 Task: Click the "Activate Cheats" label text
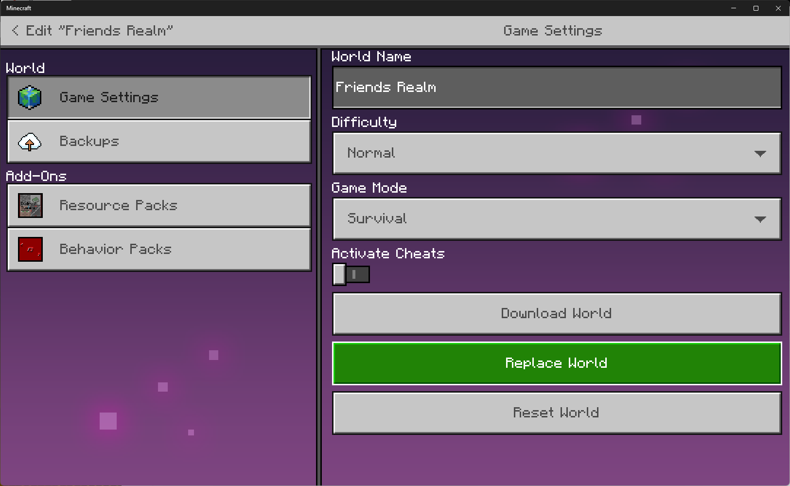click(x=388, y=253)
